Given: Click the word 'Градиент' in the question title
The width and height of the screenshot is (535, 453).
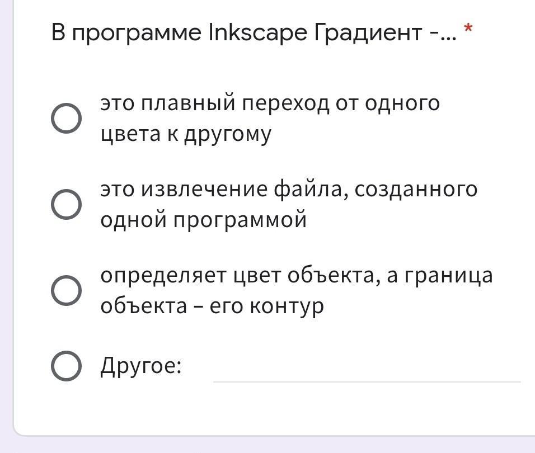Looking at the screenshot, I should (x=368, y=33).
